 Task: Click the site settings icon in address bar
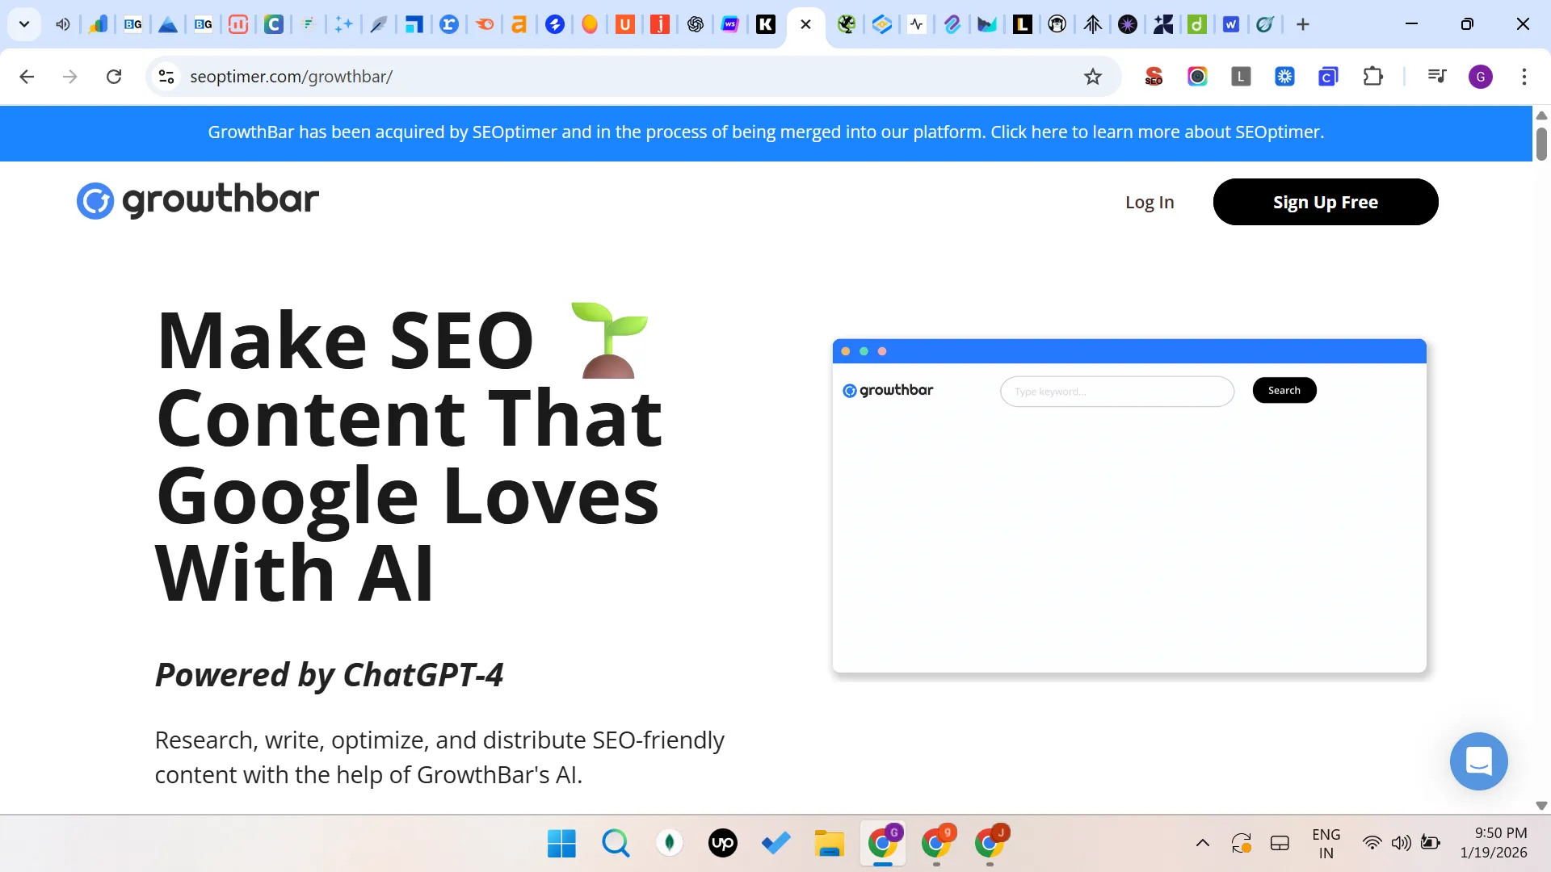tap(166, 77)
